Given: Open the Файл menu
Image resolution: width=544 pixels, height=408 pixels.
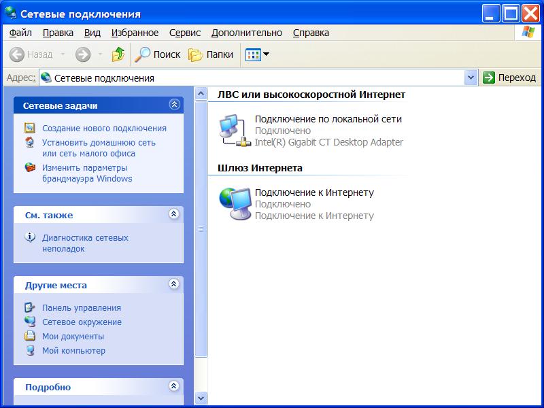Looking at the screenshot, I should pyautogui.click(x=20, y=33).
